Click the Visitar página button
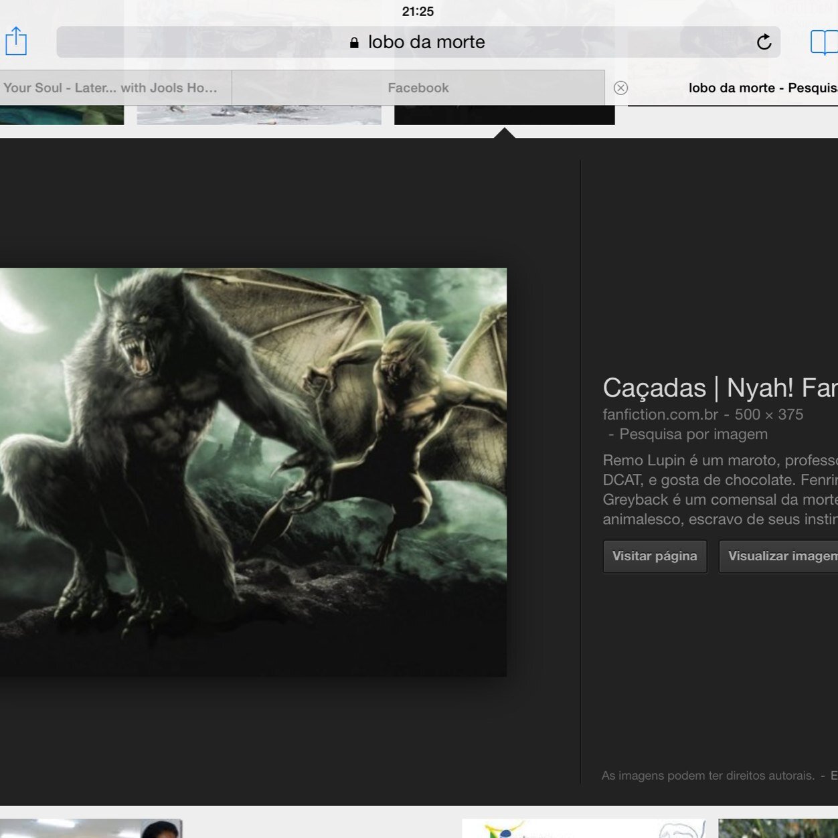 point(655,556)
